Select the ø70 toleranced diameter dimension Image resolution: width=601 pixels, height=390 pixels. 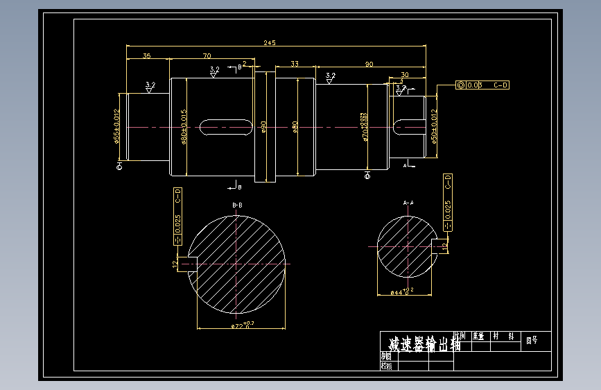click(364, 127)
